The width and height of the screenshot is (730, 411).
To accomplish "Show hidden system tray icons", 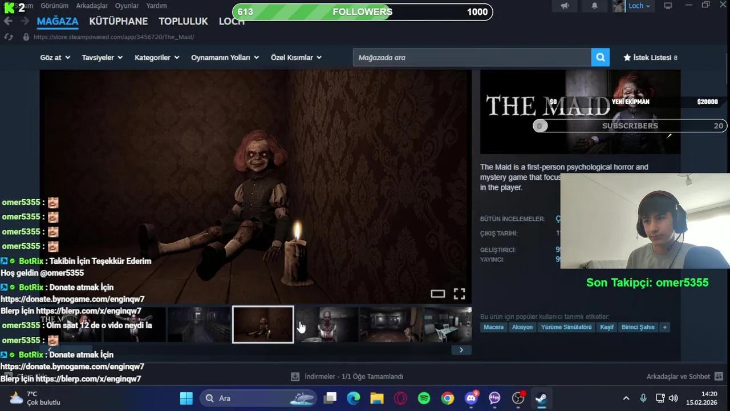I will (x=626, y=398).
